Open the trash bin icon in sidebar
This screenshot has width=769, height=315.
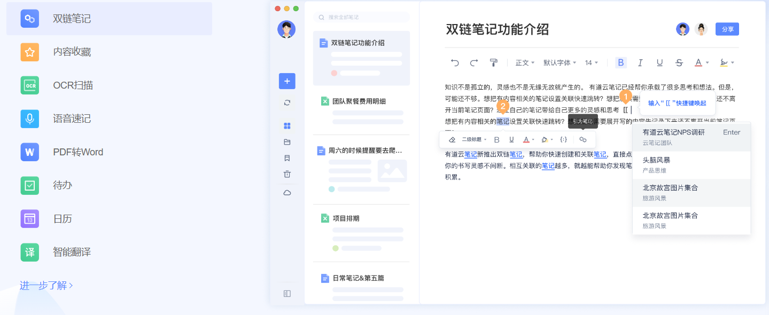[x=287, y=174]
